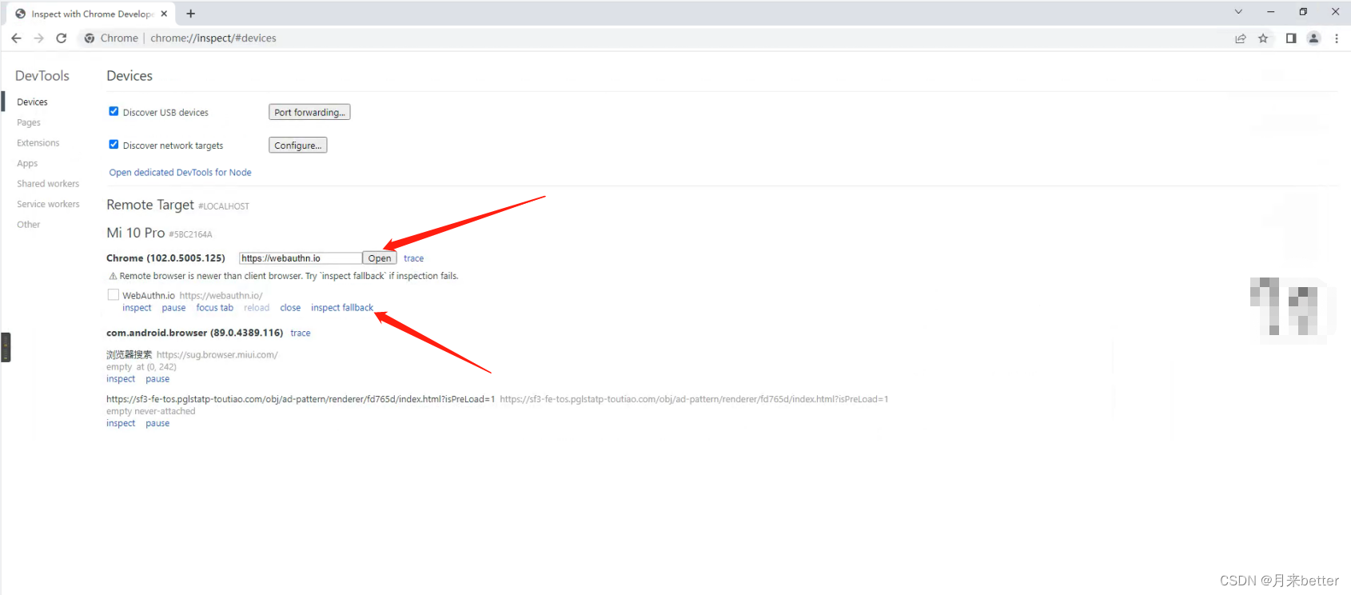The height and width of the screenshot is (595, 1351).
Task: Click the small dark handle at left edge
Action: coord(6,347)
